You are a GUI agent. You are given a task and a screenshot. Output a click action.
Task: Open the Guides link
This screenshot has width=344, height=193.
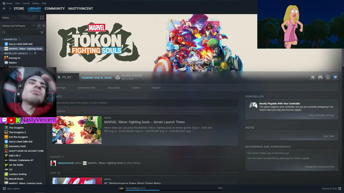coord(136,88)
